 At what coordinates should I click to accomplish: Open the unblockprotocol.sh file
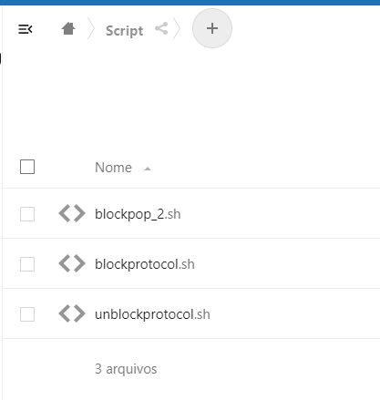coord(152,314)
